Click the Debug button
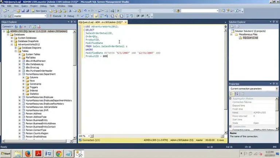Image resolution: width=280 pixels, height=158 pixels. click(x=69, y=16)
